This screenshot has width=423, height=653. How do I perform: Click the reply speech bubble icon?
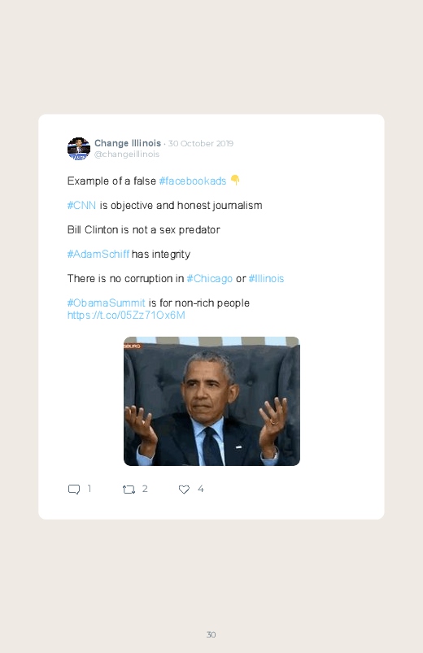[x=74, y=490]
